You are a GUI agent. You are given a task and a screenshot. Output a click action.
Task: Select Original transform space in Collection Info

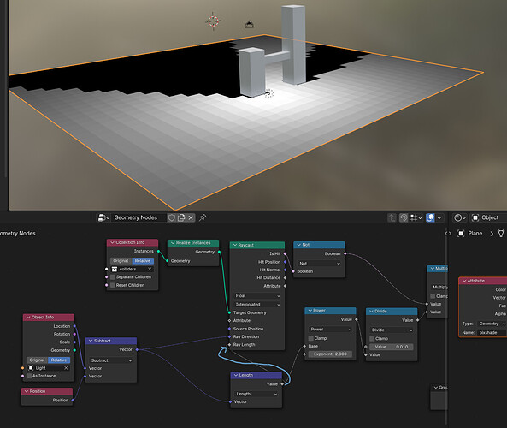point(121,261)
